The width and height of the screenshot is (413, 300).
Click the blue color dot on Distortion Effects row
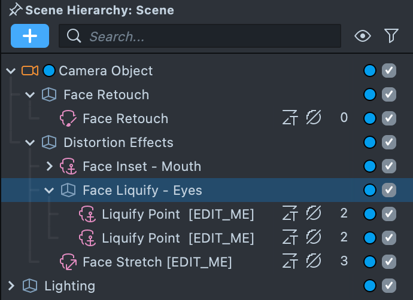pyautogui.click(x=370, y=142)
